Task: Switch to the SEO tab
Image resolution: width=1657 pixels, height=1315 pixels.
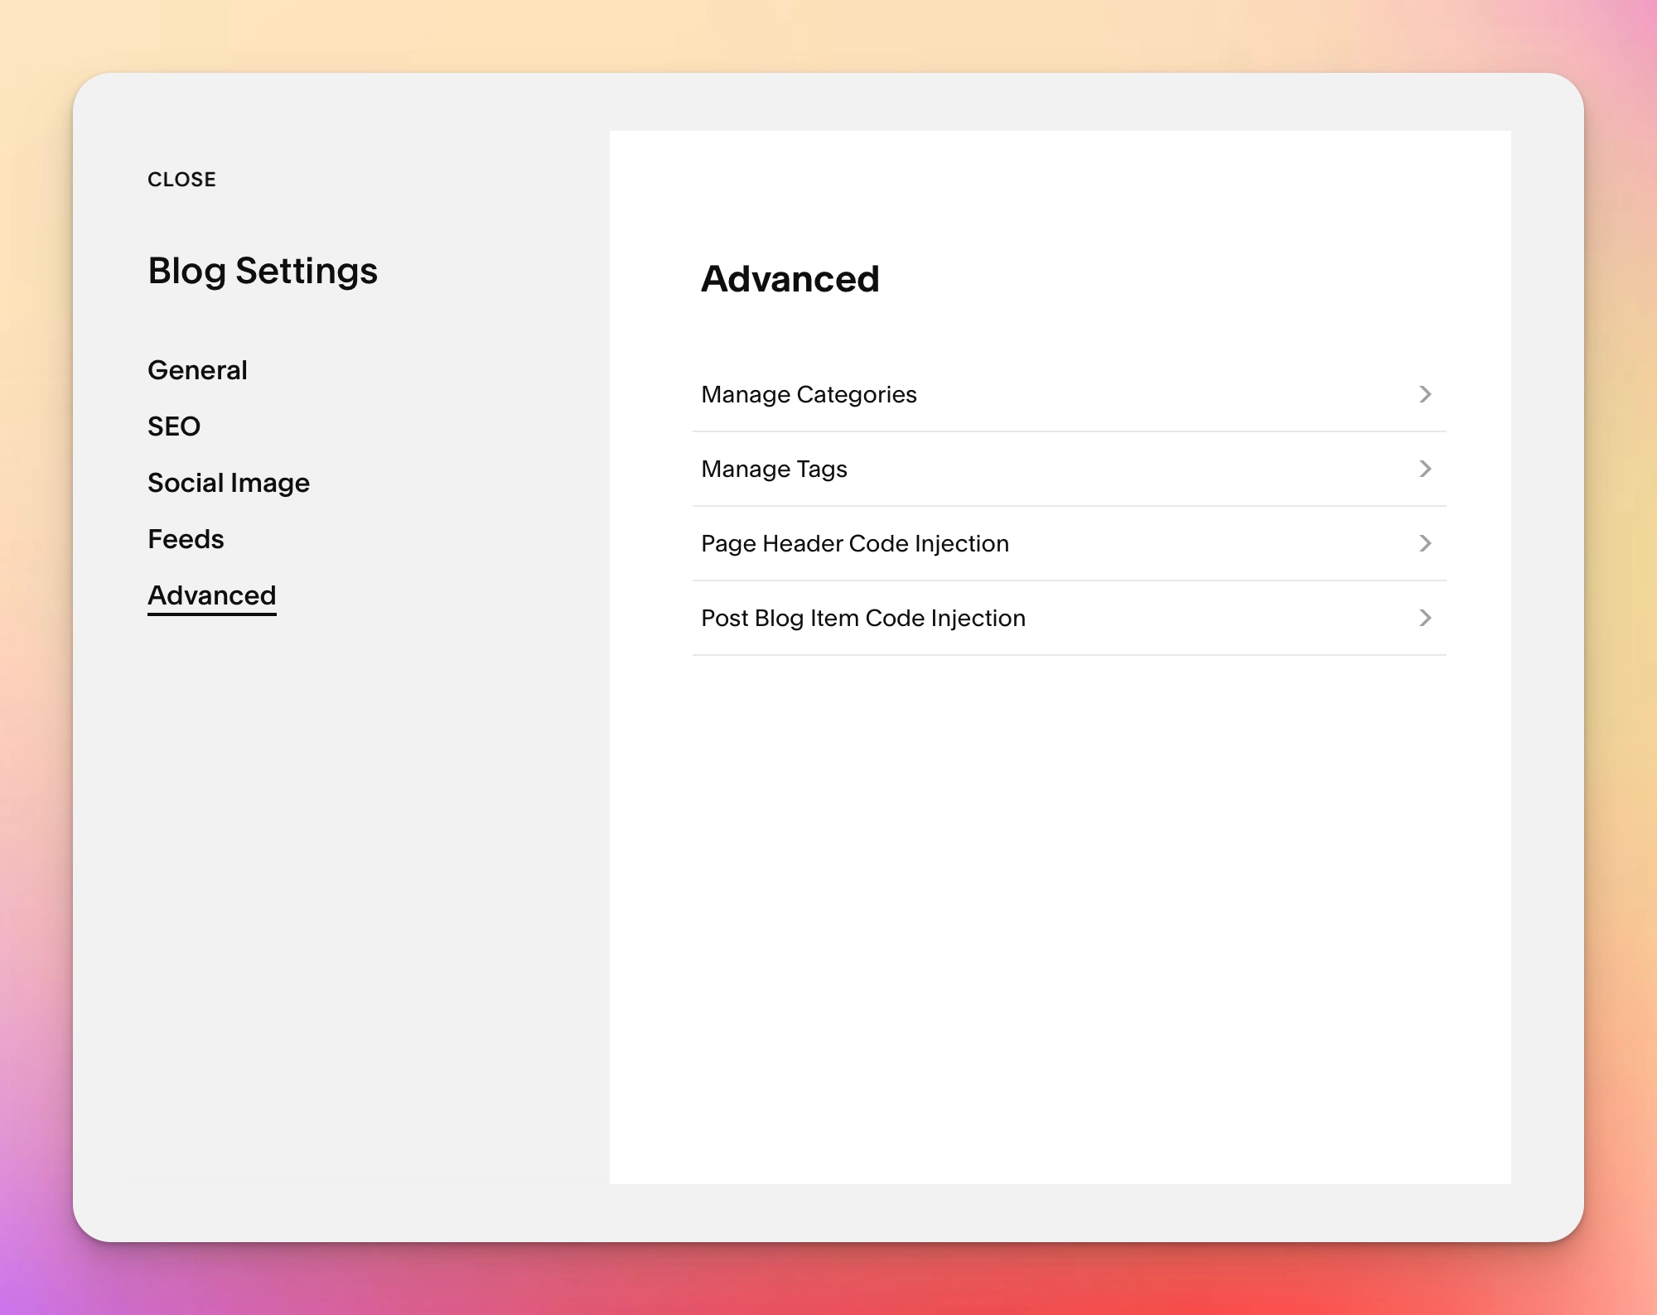Action: [x=174, y=426]
